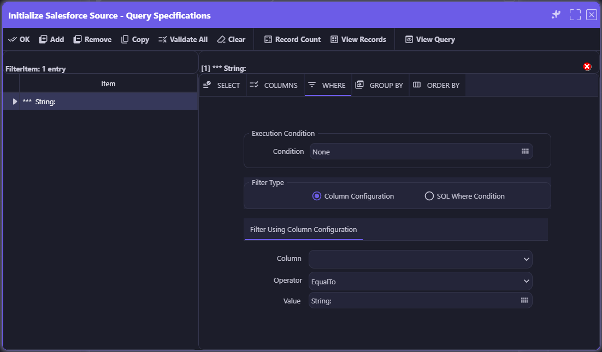Screen dimensions: 602x352
Task: Open View Records
Action: [358, 39]
